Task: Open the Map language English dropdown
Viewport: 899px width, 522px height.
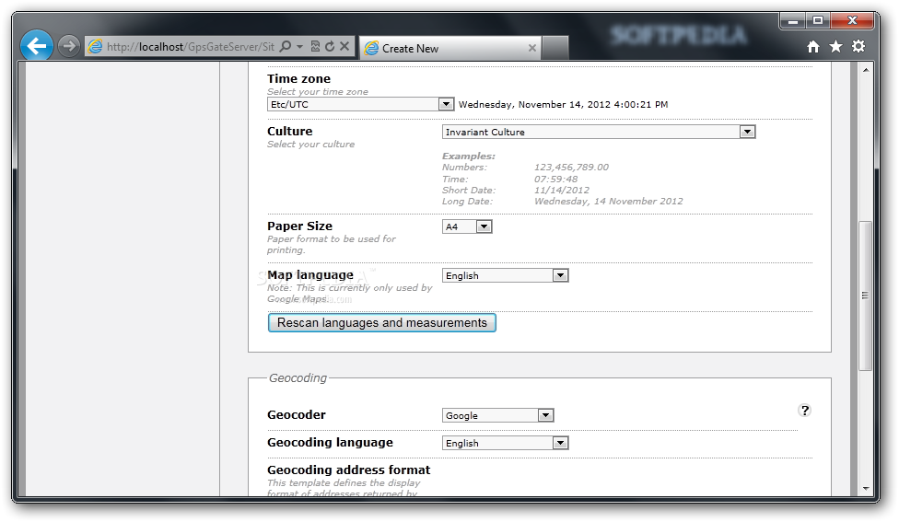Action: pos(505,275)
